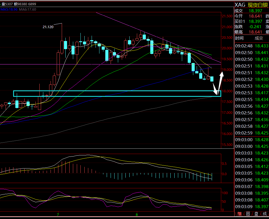
Task: Click date marker 7 on time axis
Action: point(58,215)
